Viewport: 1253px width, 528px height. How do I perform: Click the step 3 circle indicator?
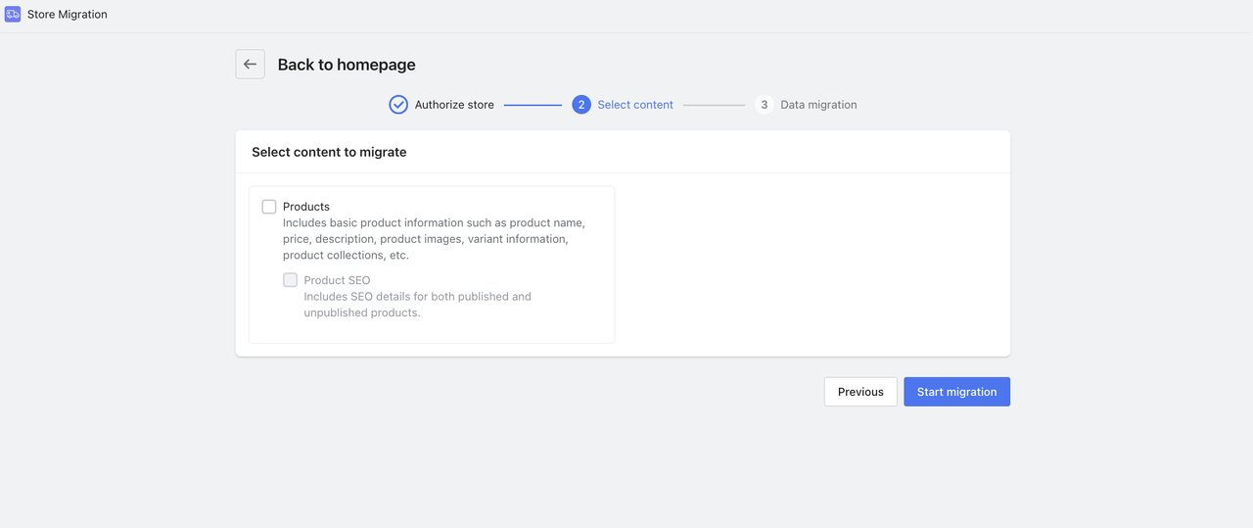[x=765, y=105]
